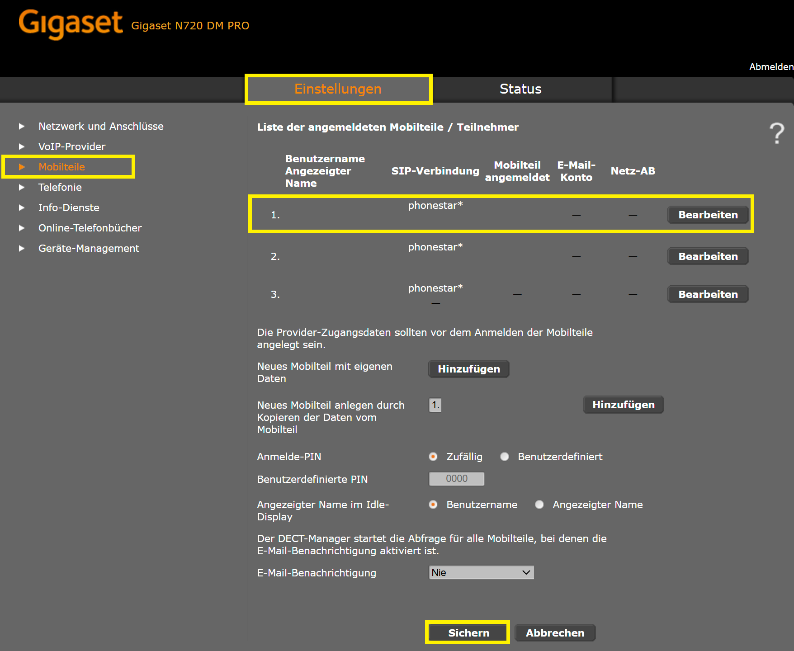Viewport: 794px width, 651px height.
Task: Open Telefonie menu item
Action: coord(60,187)
